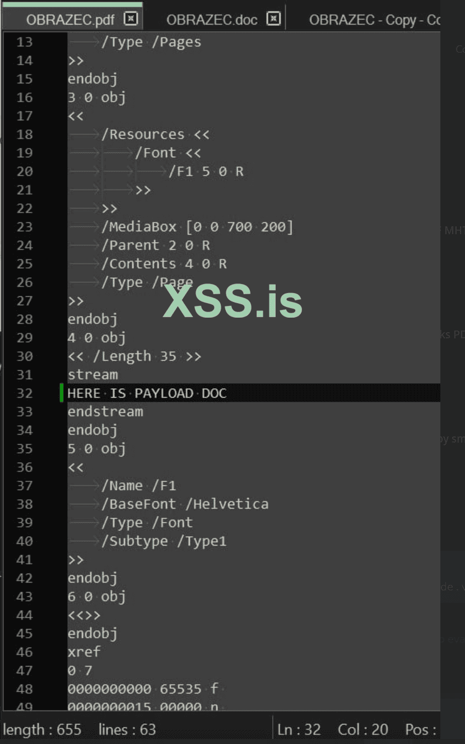Viewport: 465px width, 744px height.
Task: Close the OBRAZEC.doc tab
Action: (x=273, y=19)
